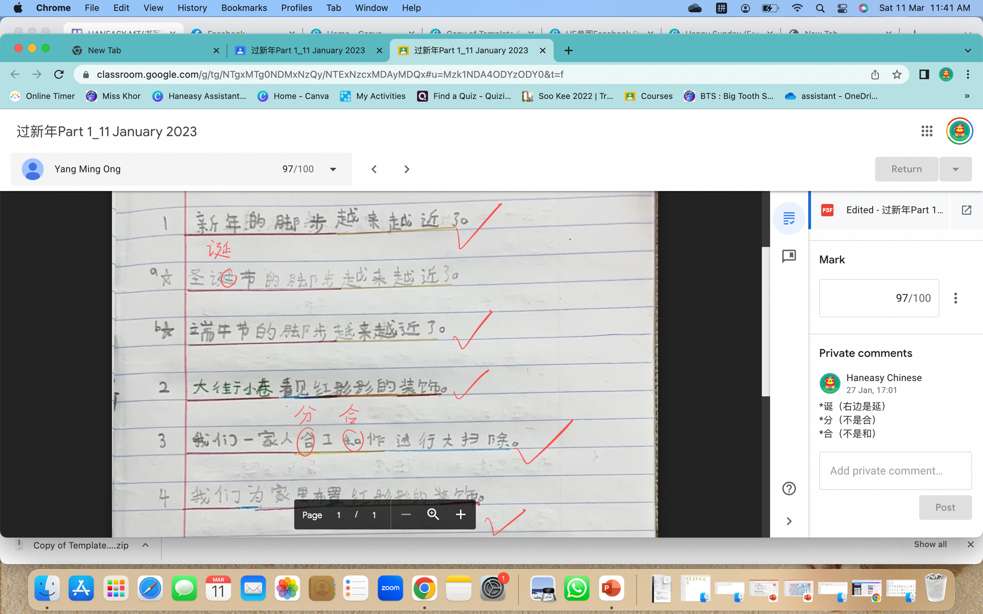
Task: Zoom in with the plus icon
Action: point(460,515)
